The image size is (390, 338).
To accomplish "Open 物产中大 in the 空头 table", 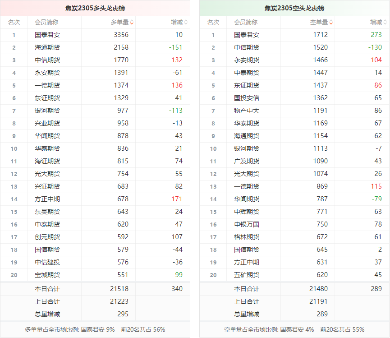I will (246, 111).
